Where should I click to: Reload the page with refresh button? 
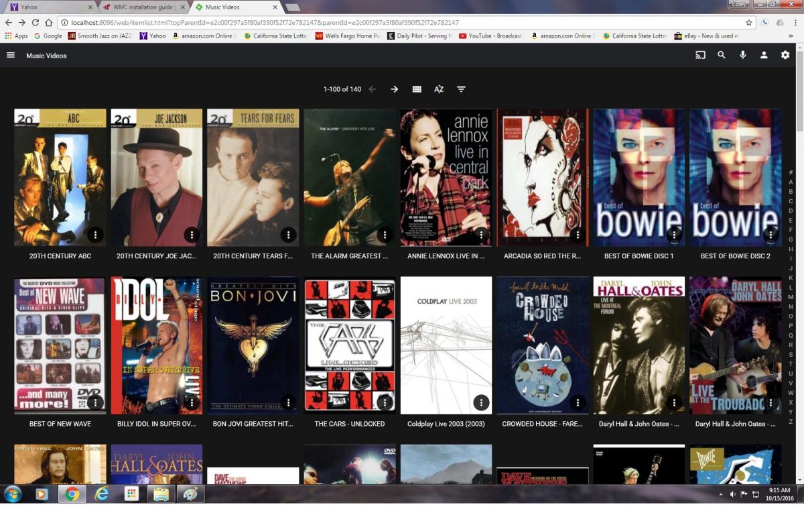click(36, 22)
